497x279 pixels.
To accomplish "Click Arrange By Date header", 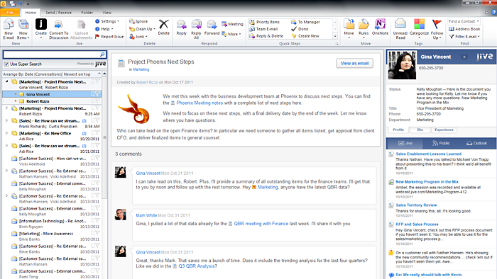I will [x=33, y=74].
